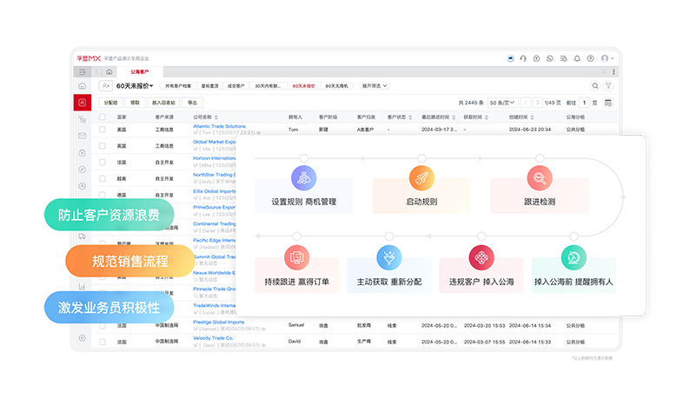Open the mail envelope icon in sidebar

(x=82, y=136)
